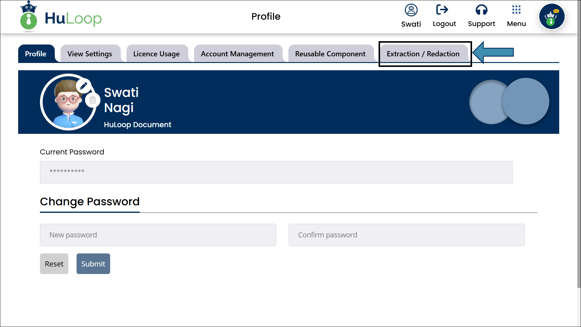
Task: Open the Menu grid icon
Action: pos(516,10)
